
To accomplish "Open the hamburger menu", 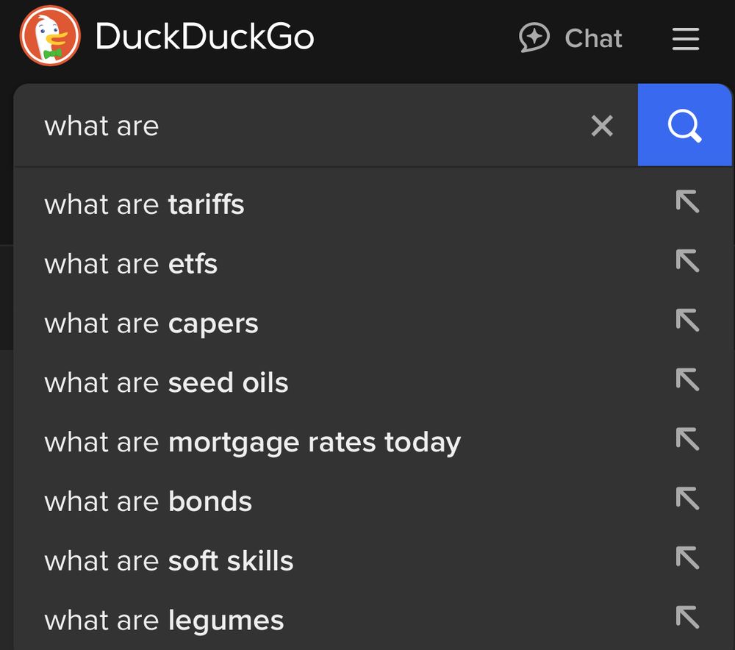I will click(685, 38).
